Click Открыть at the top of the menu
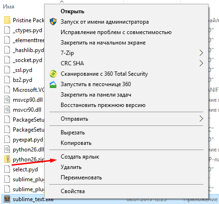The image size is (219, 204). click(73, 11)
